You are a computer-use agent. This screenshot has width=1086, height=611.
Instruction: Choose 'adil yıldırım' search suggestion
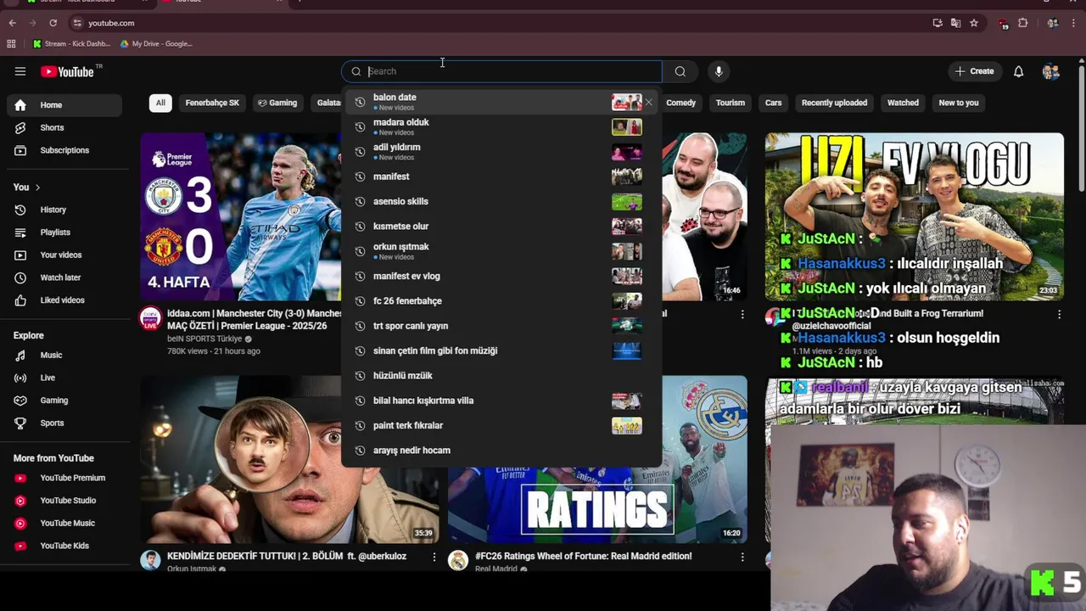501,152
